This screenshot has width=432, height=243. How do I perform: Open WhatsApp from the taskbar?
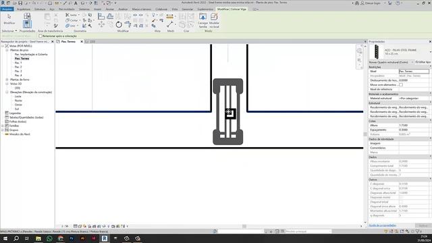pos(49,238)
